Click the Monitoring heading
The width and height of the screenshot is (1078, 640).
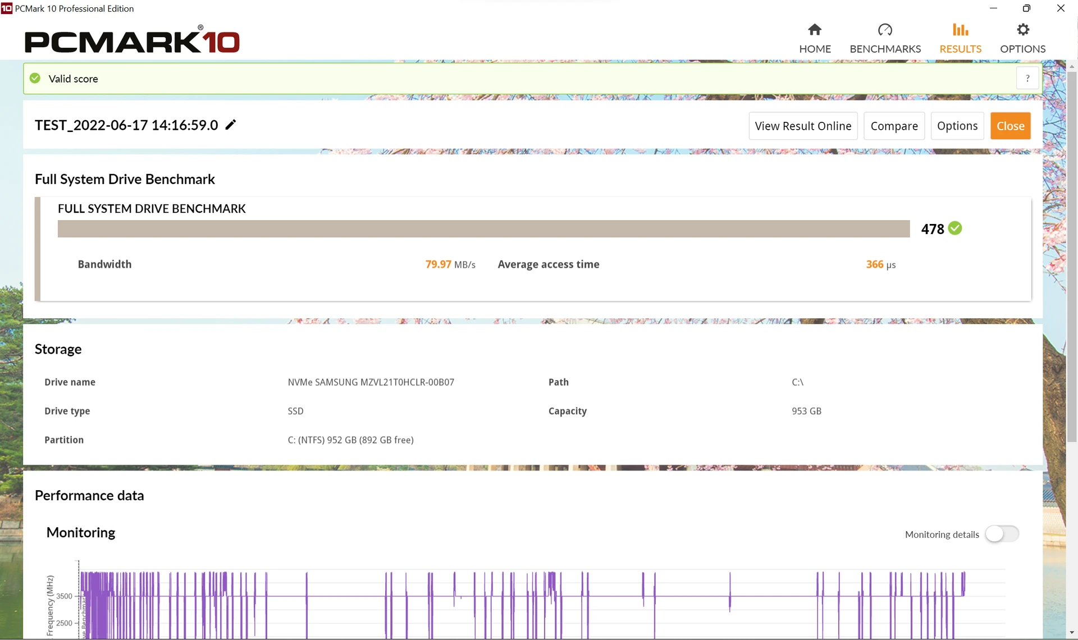click(81, 532)
